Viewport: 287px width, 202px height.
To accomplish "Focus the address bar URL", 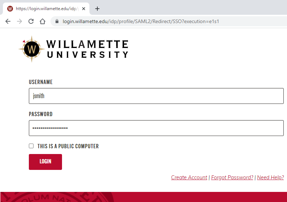I will [x=141, y=21].
